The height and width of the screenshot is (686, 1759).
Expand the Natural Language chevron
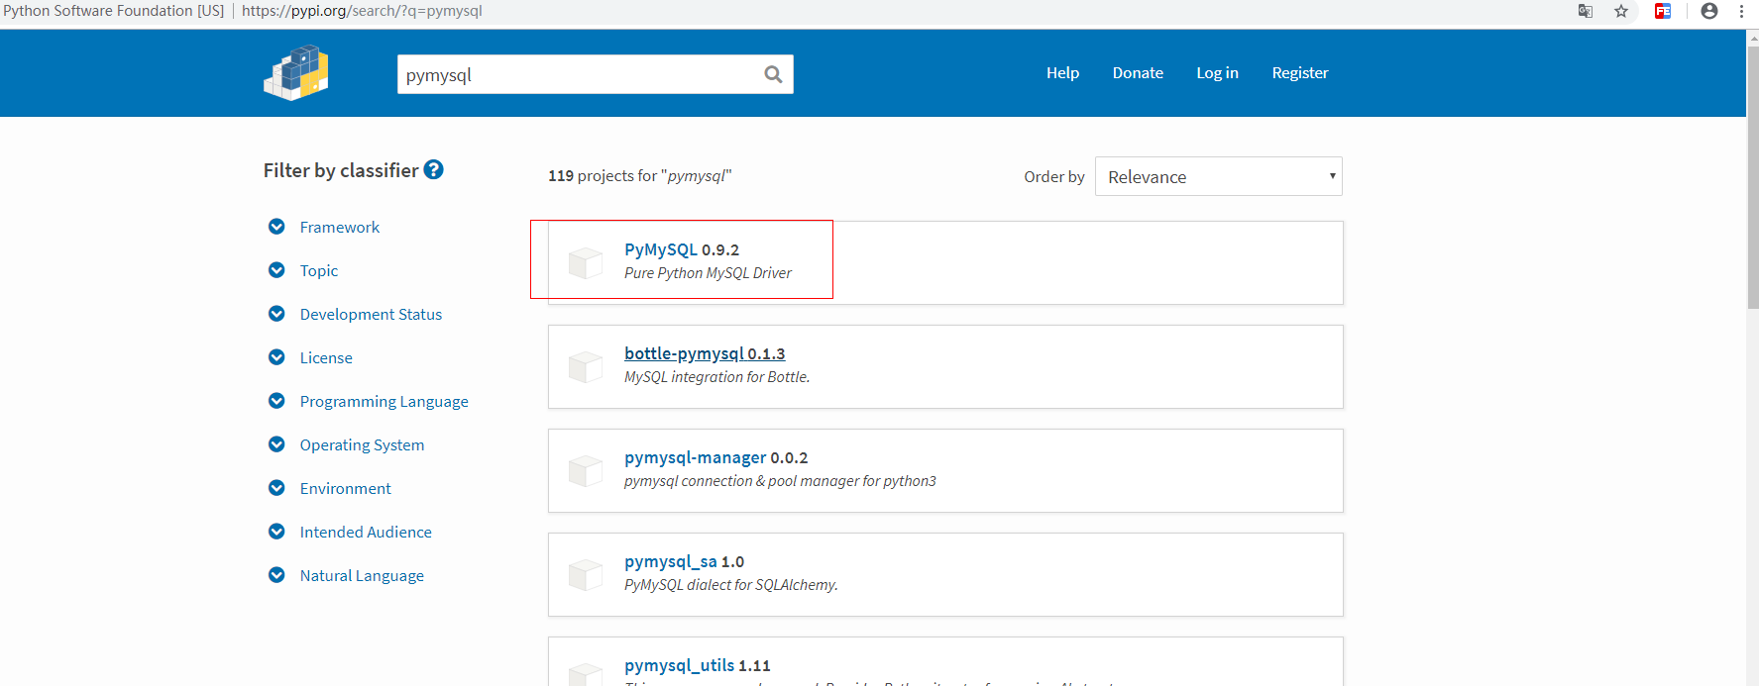276,575
